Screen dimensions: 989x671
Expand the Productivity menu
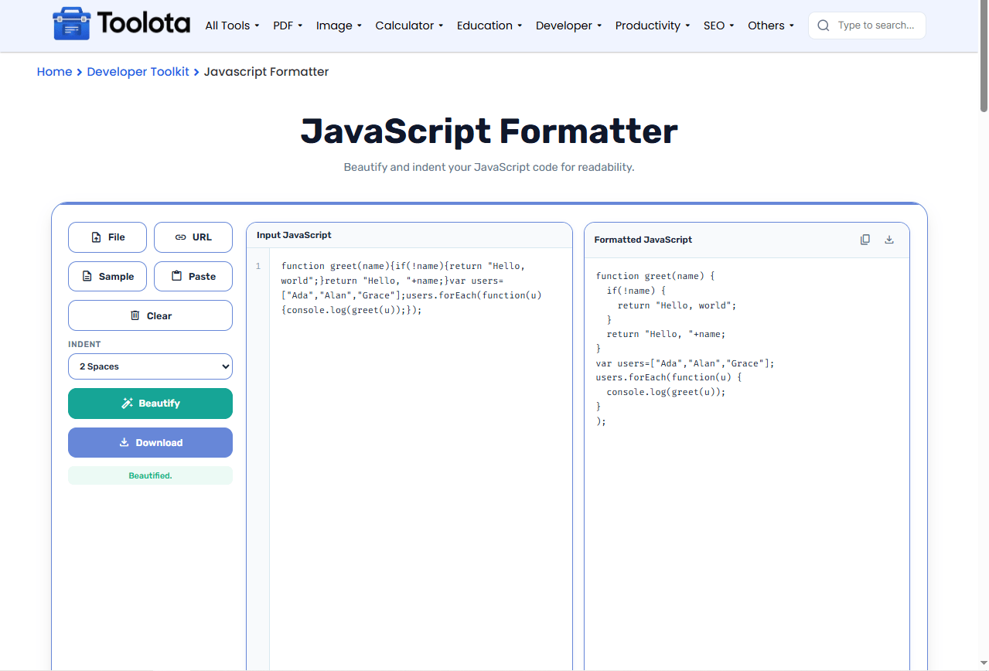(653, 26)
